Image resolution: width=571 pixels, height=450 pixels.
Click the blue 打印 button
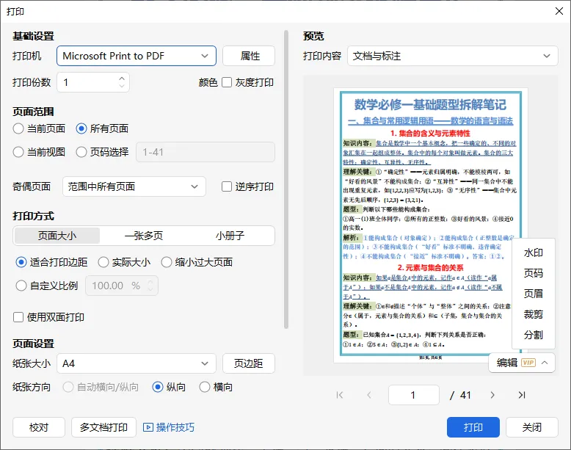(473, 427)
